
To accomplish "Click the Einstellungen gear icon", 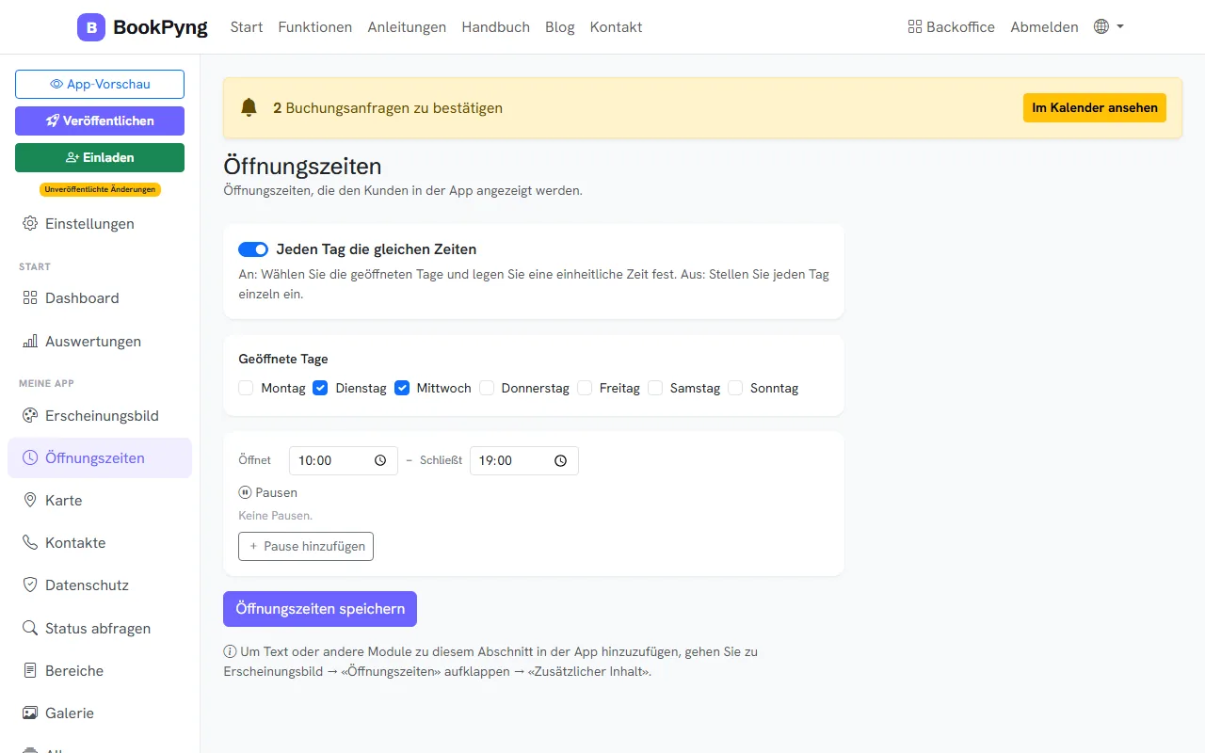I will [x=30, y=224].
